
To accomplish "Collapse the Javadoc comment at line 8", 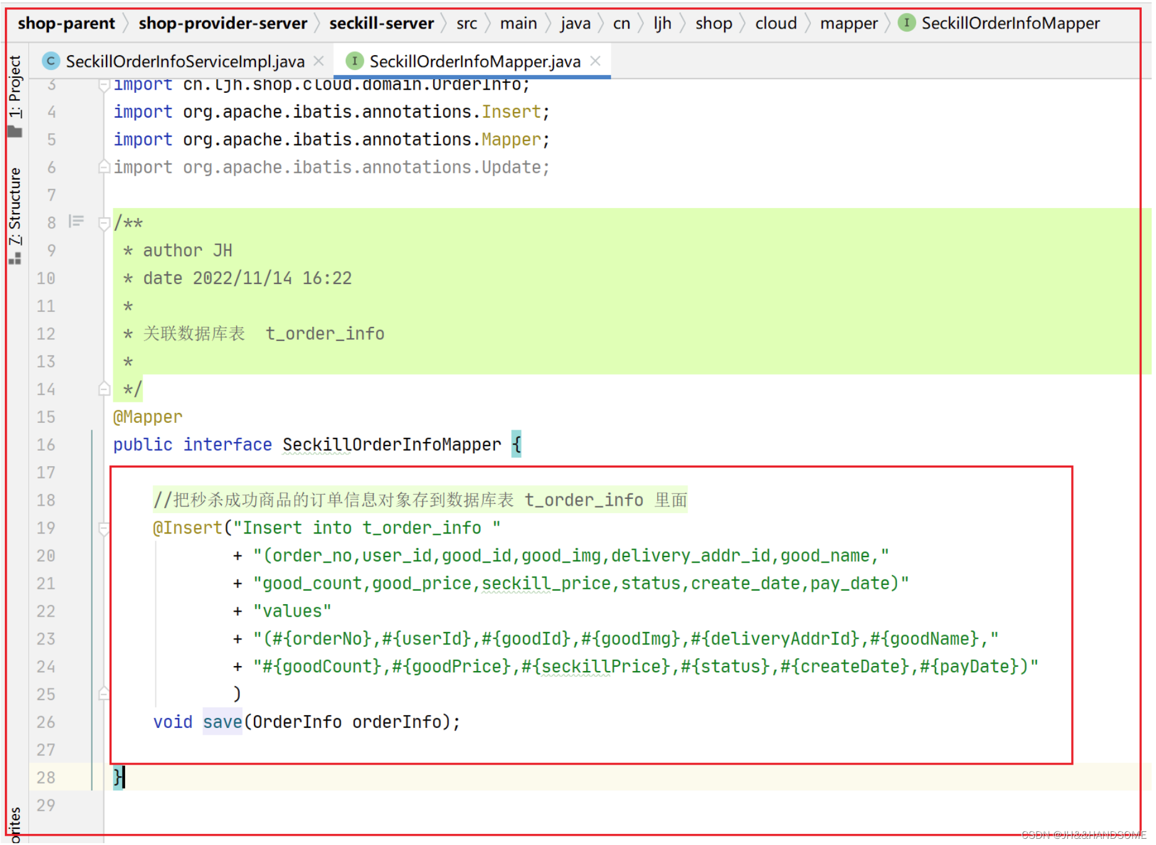I will (104, 223).
